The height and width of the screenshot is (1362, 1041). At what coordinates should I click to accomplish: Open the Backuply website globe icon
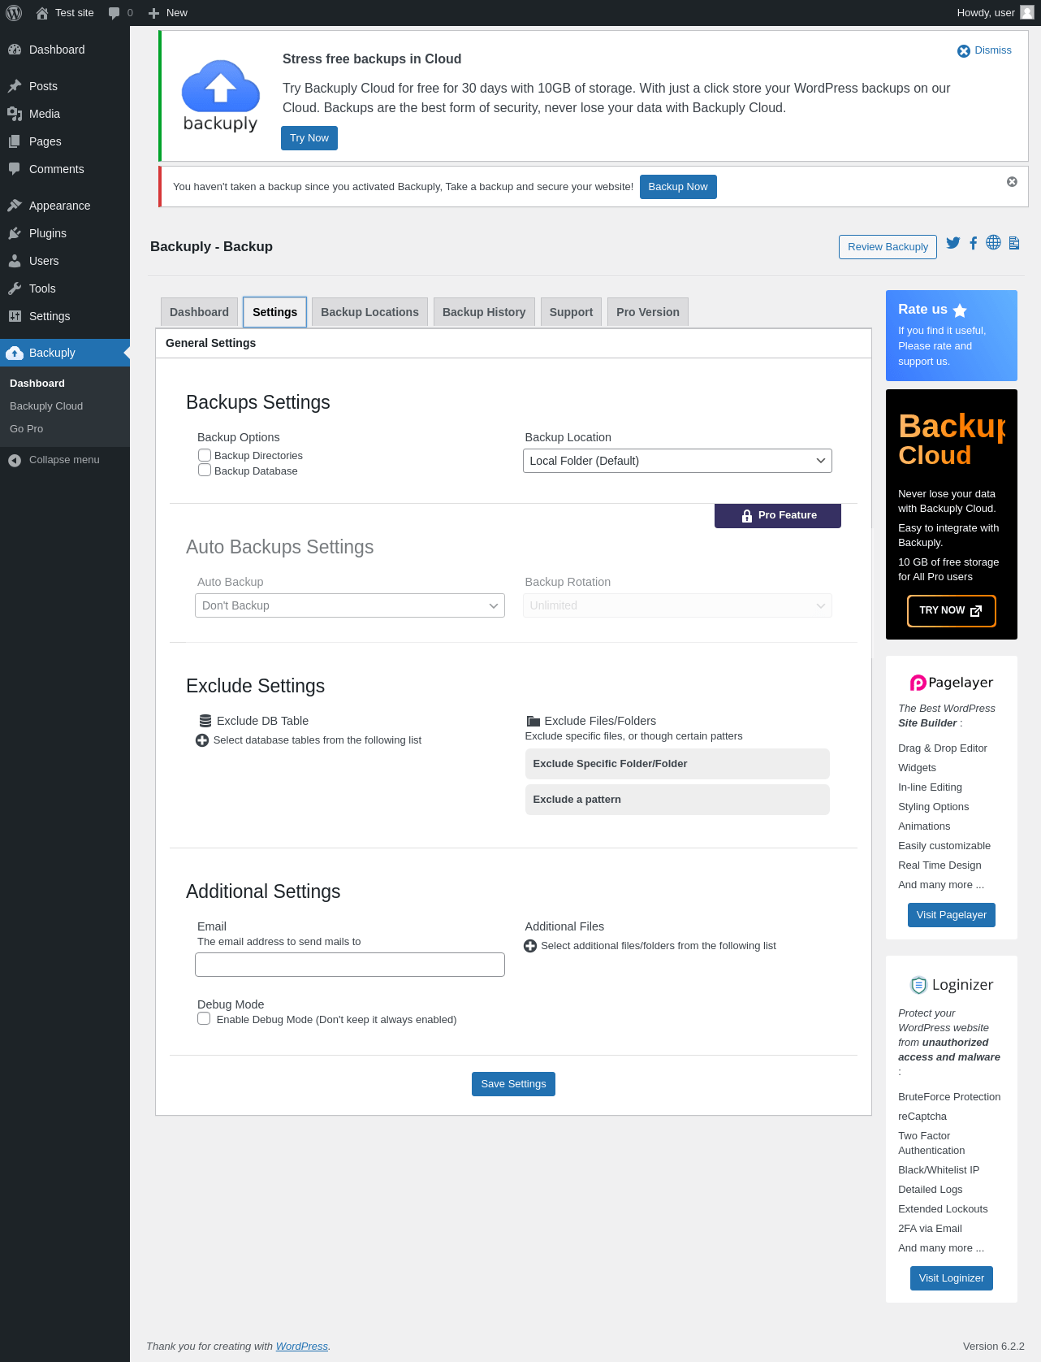993,242
